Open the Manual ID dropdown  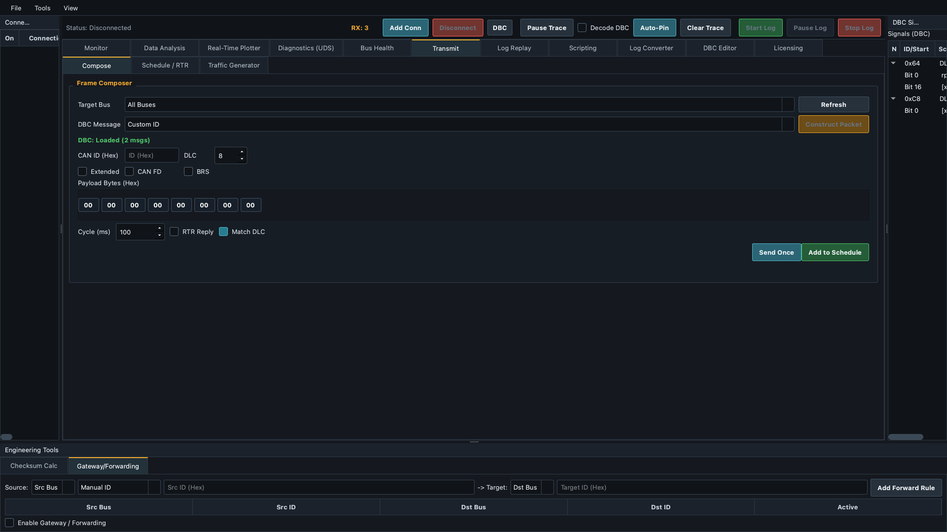click(x=119, y=488)
